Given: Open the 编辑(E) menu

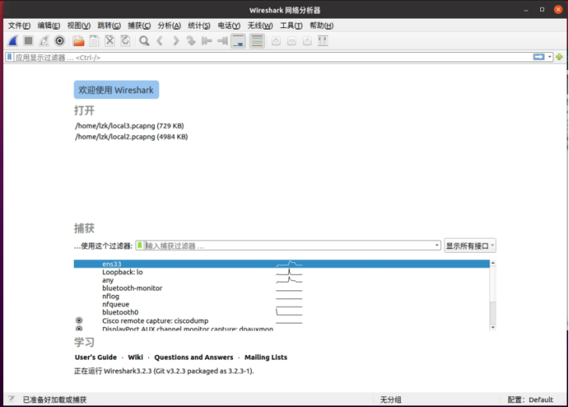Looking at the screenshot, I should [49, 26].
